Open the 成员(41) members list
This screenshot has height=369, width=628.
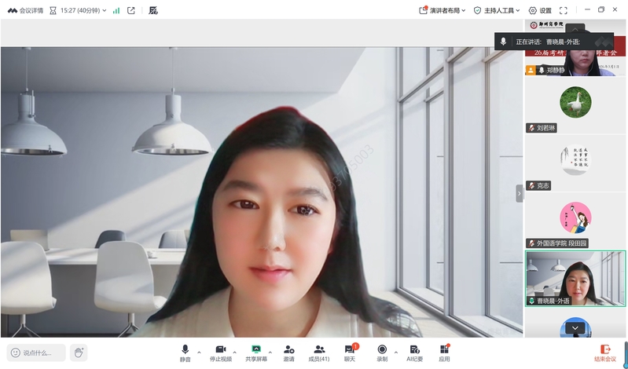(x=318, y=353)
